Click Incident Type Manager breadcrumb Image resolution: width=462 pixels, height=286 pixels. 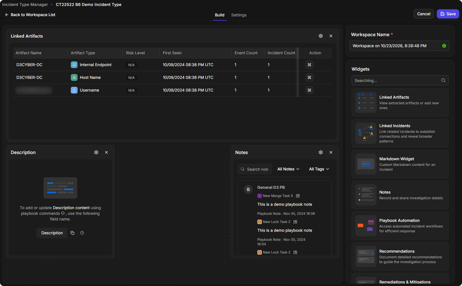25,5
